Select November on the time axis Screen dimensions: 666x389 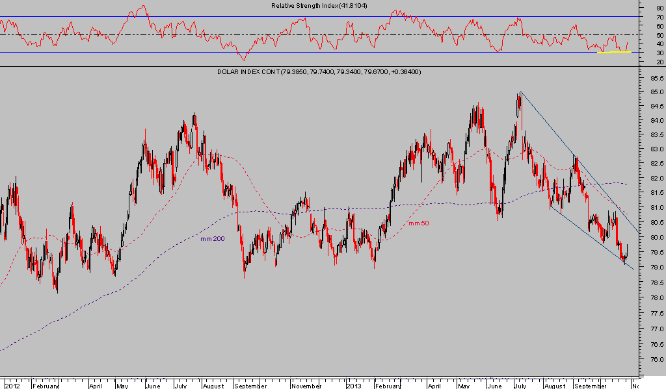(306, 384)
